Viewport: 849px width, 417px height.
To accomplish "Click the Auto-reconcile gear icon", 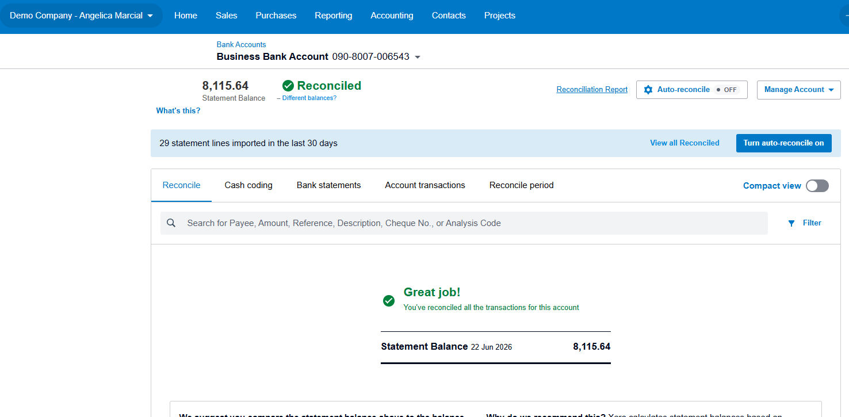I will point(648,90).
